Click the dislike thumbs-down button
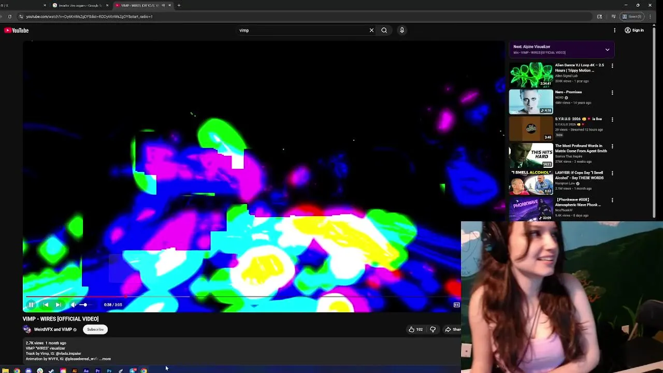 (433, 329)
